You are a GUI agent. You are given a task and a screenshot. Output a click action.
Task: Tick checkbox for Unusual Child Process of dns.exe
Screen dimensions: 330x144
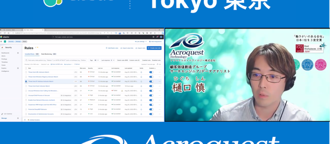click(26, 95)
